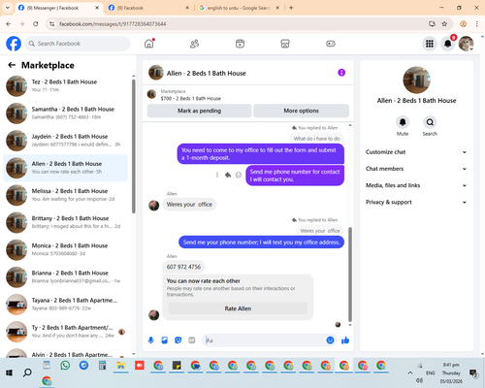Open the Jaydein - 2 Beds 1 Bath House chat
485x388 pixels.
(65, 141)
